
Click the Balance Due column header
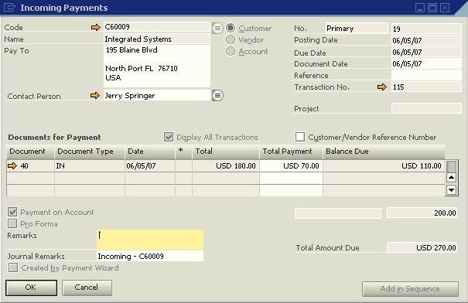coord(384,151)
